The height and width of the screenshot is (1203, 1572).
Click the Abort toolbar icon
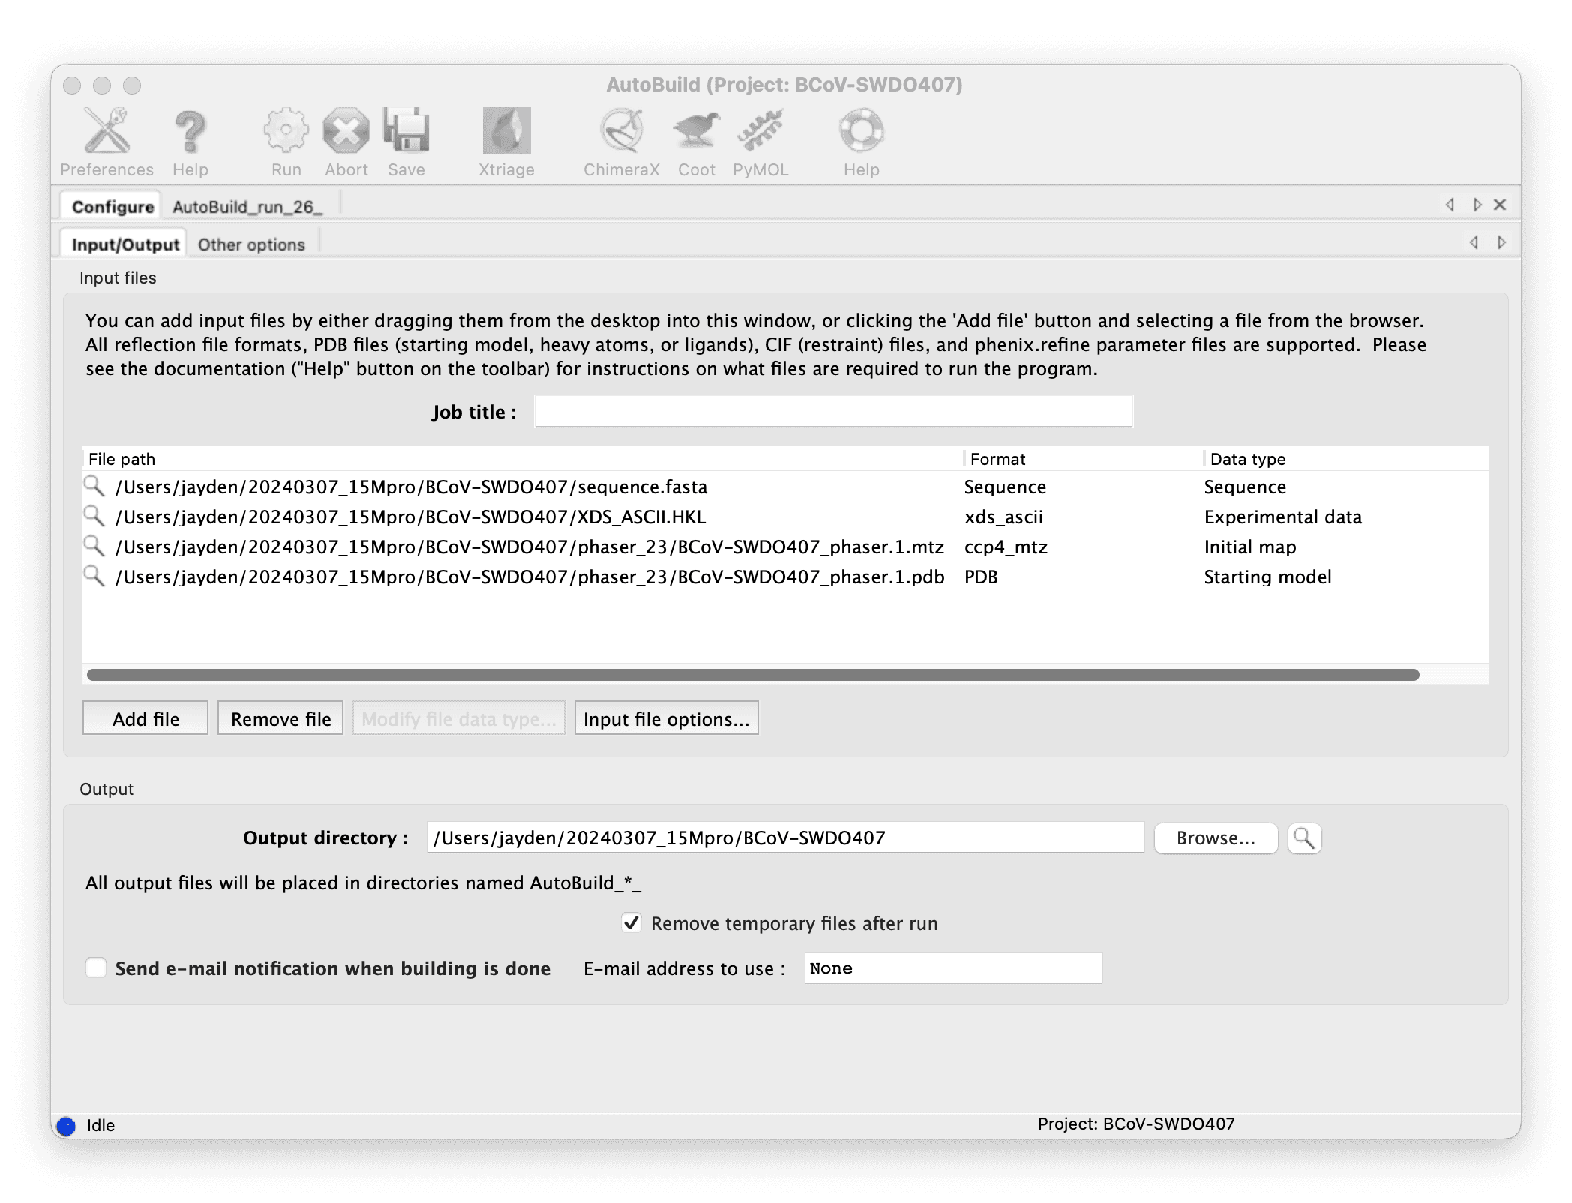[346, 141]
